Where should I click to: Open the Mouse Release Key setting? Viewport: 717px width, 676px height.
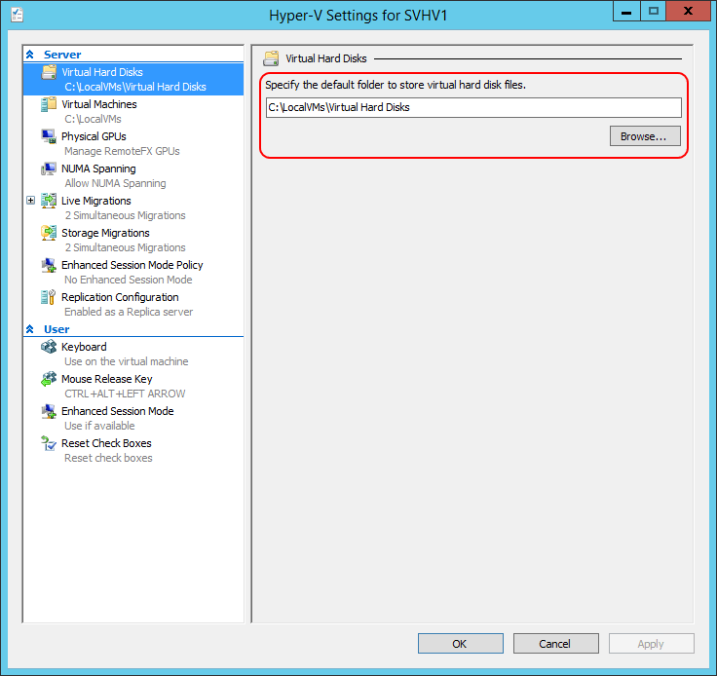[107, 379]
